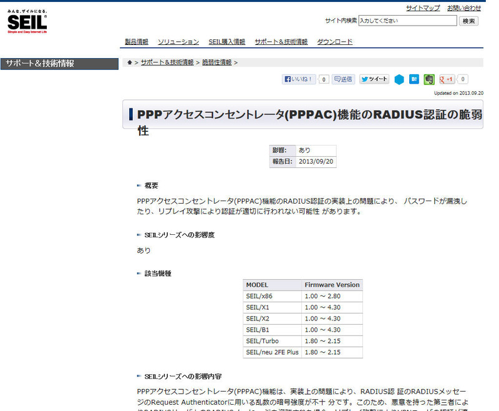Click the Facebook 送信 button

coord(343,79)
